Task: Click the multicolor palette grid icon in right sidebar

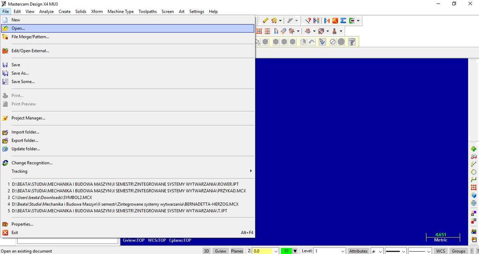Action: pos(474,232)
